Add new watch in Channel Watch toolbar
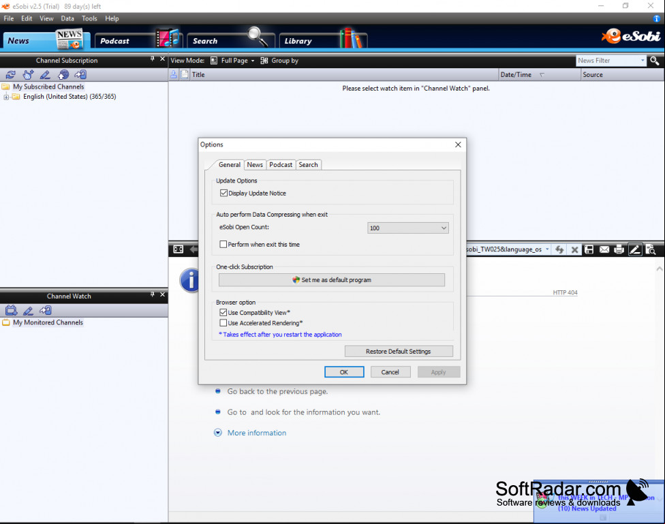This screenshot has height=524, width=665. click(x=11, y=311)
